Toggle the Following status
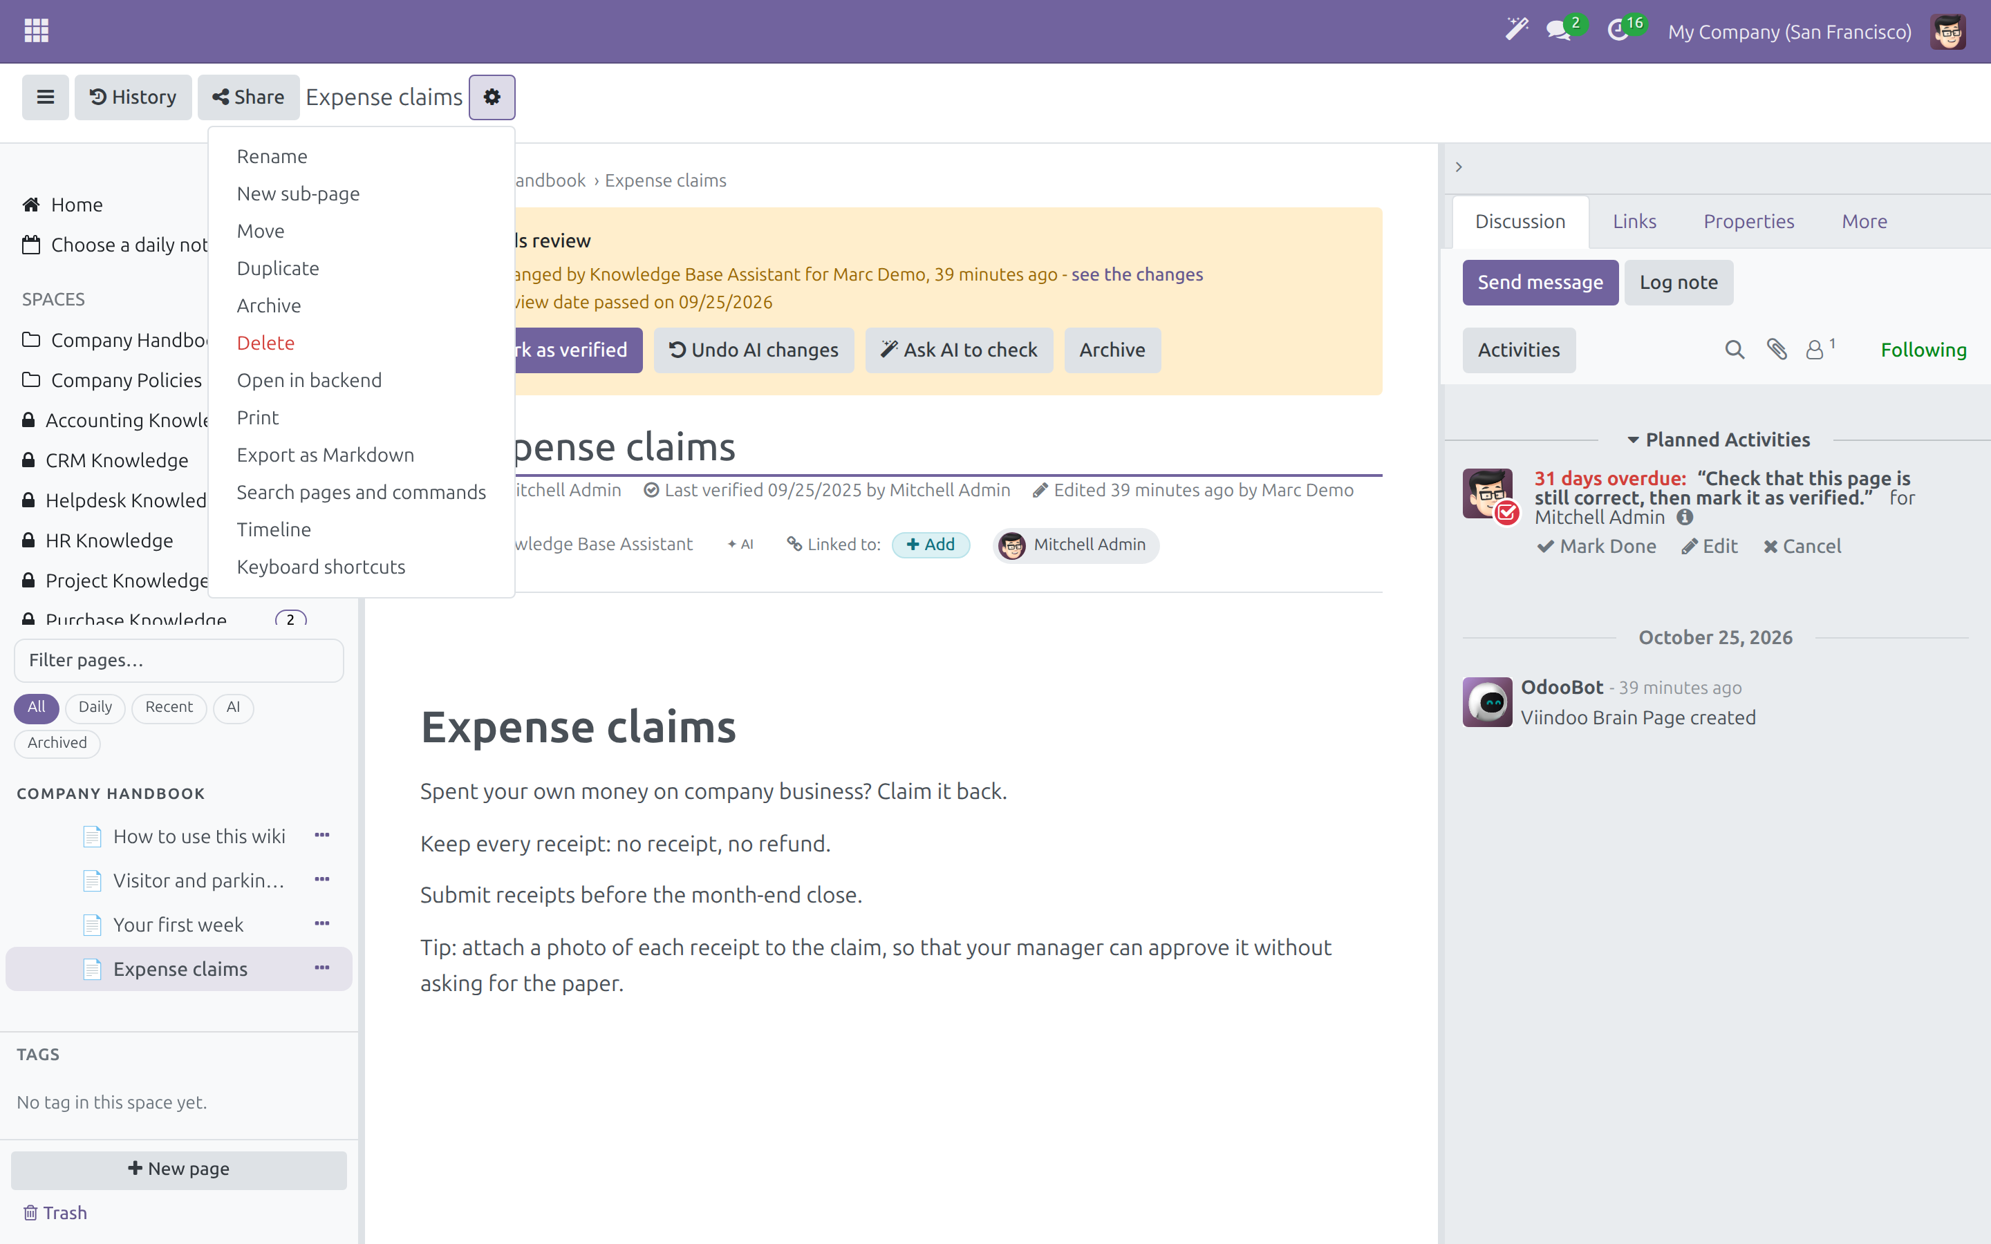Image resolution: width=1991 pixels, height=1244 pixels. (1923, 350)
